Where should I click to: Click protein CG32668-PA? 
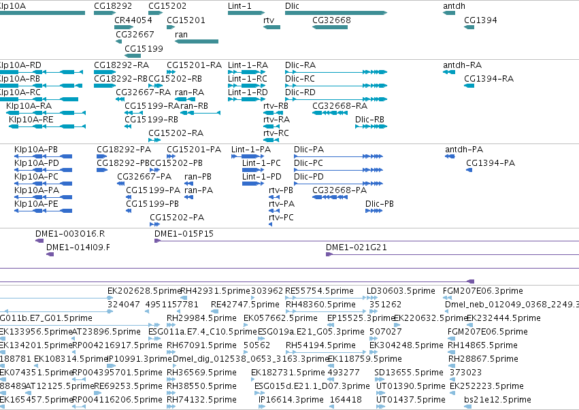[330, 197]
